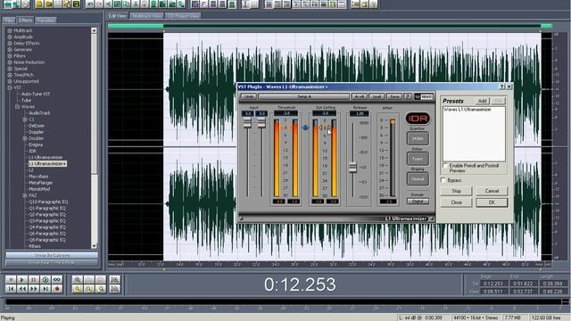Expand the Filters category
Image resolution: width=571 pixels, height=321 pixels.
click(x=10, y=56)
